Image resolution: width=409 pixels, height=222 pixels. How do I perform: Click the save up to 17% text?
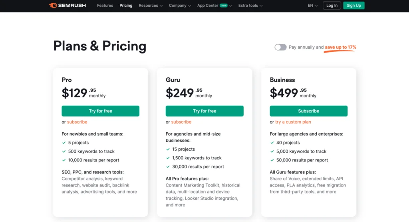pos(340,47)
